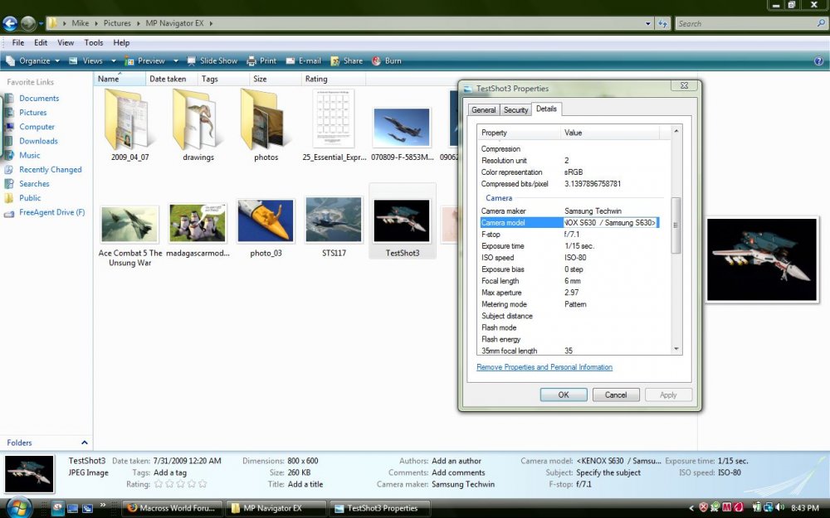Screen dimensions: 830x518
Task: Expand the Preview dropdown arrow
Action: pos(176,61)
